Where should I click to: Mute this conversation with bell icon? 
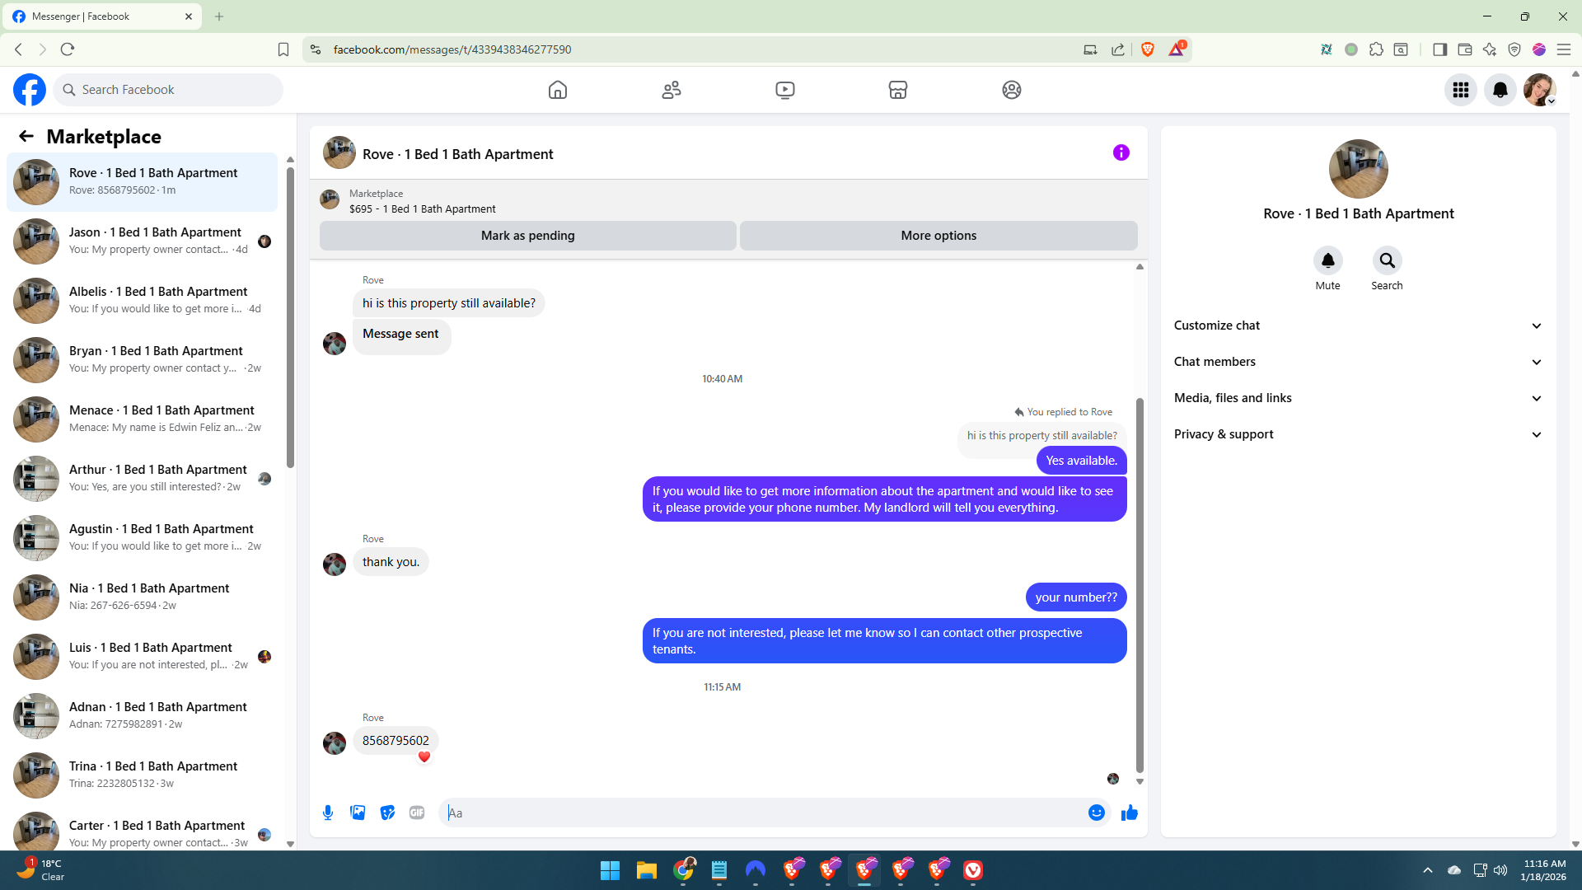coord(1327,261)
